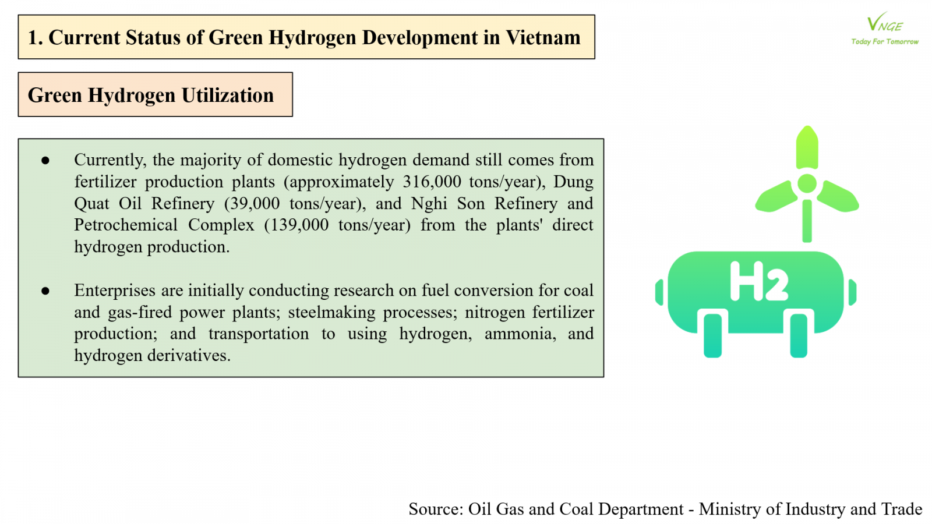Image resolution: width=932 pixels, height=524 pixels.
Task: Click "Ministry of Industry and Trade" in source
Action: pyautogui.click(x=810, y=509)
